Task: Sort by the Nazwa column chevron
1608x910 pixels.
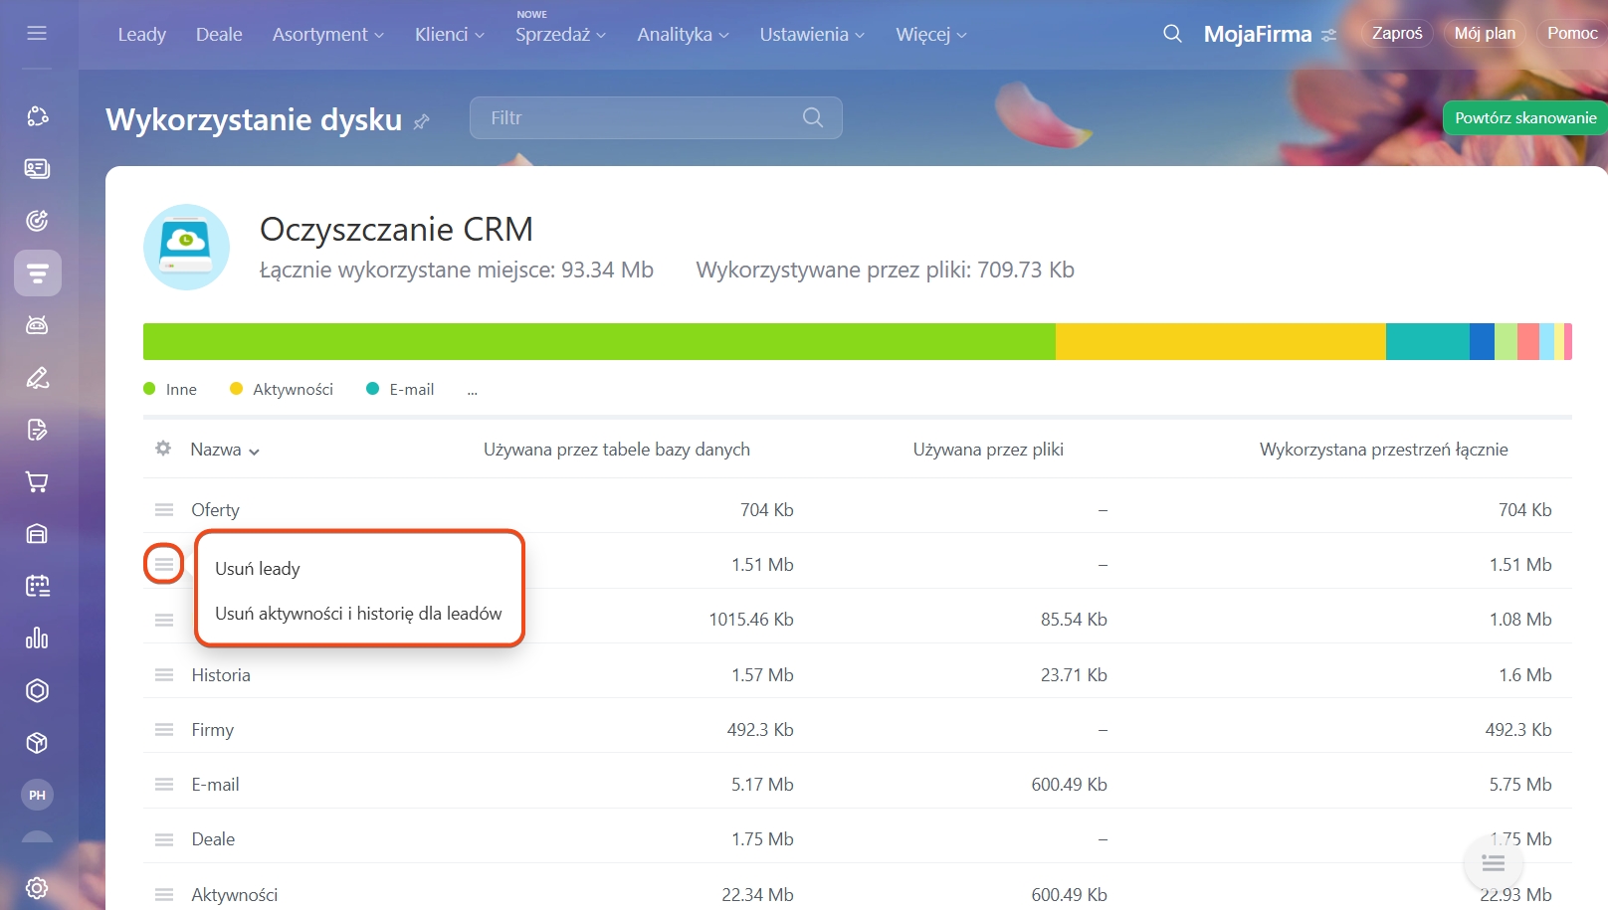Action: click(x=254, y=451)
